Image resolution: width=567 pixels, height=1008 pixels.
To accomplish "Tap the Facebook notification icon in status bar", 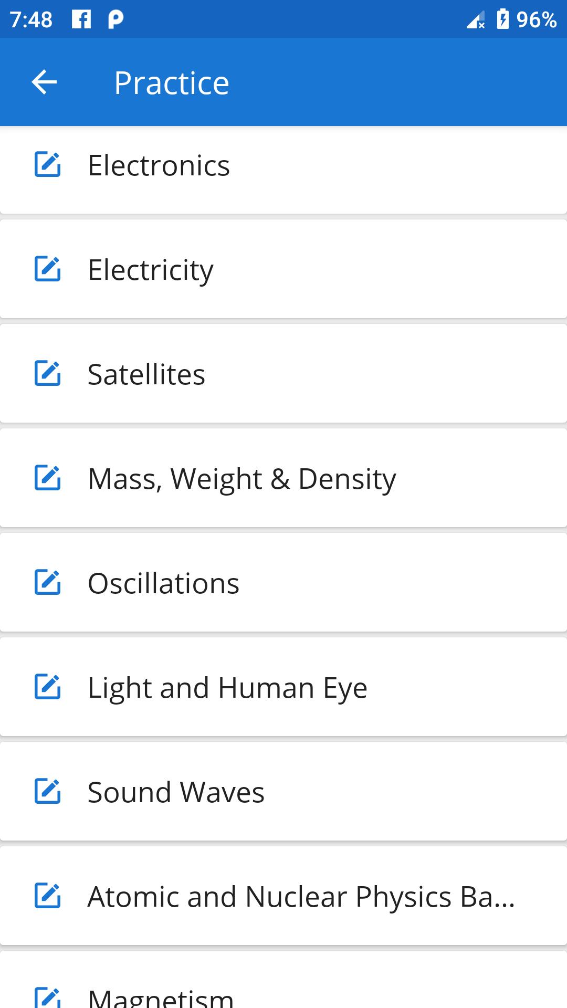I will point(81,20).
